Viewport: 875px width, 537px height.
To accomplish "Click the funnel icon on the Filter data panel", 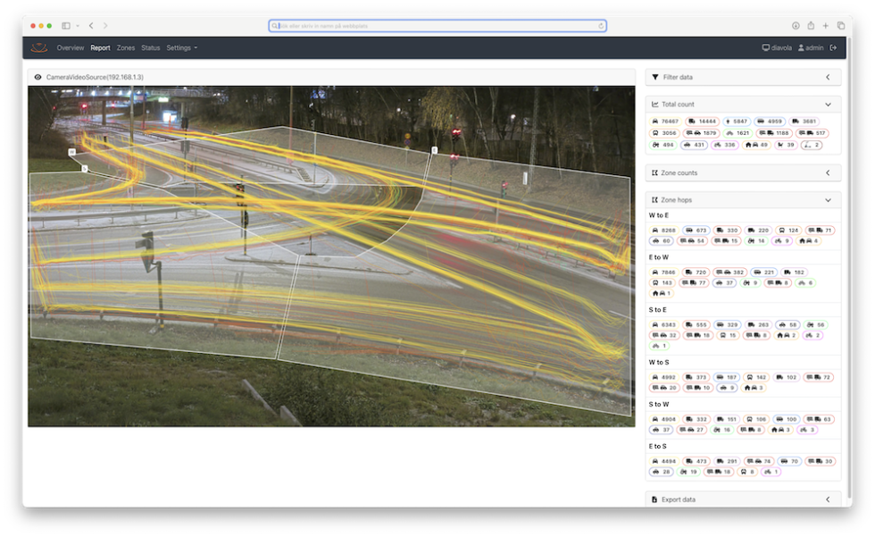I will click(654, 77).
